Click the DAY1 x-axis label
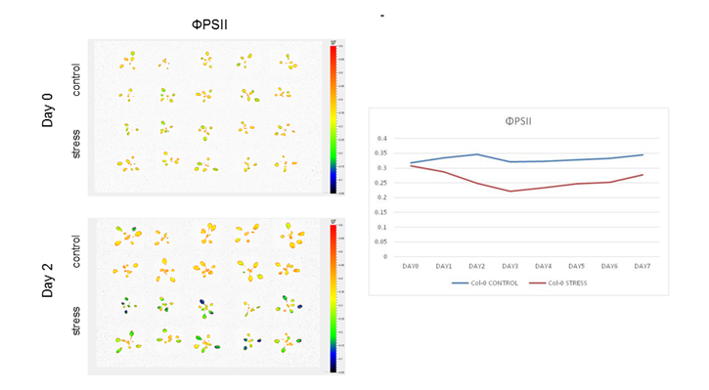Screen dimensions: 709x390 tap(444, 266)
